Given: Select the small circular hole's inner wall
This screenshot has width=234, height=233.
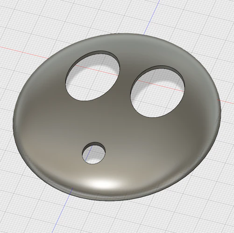Looking at the screenshot, I should click(95, 144).
